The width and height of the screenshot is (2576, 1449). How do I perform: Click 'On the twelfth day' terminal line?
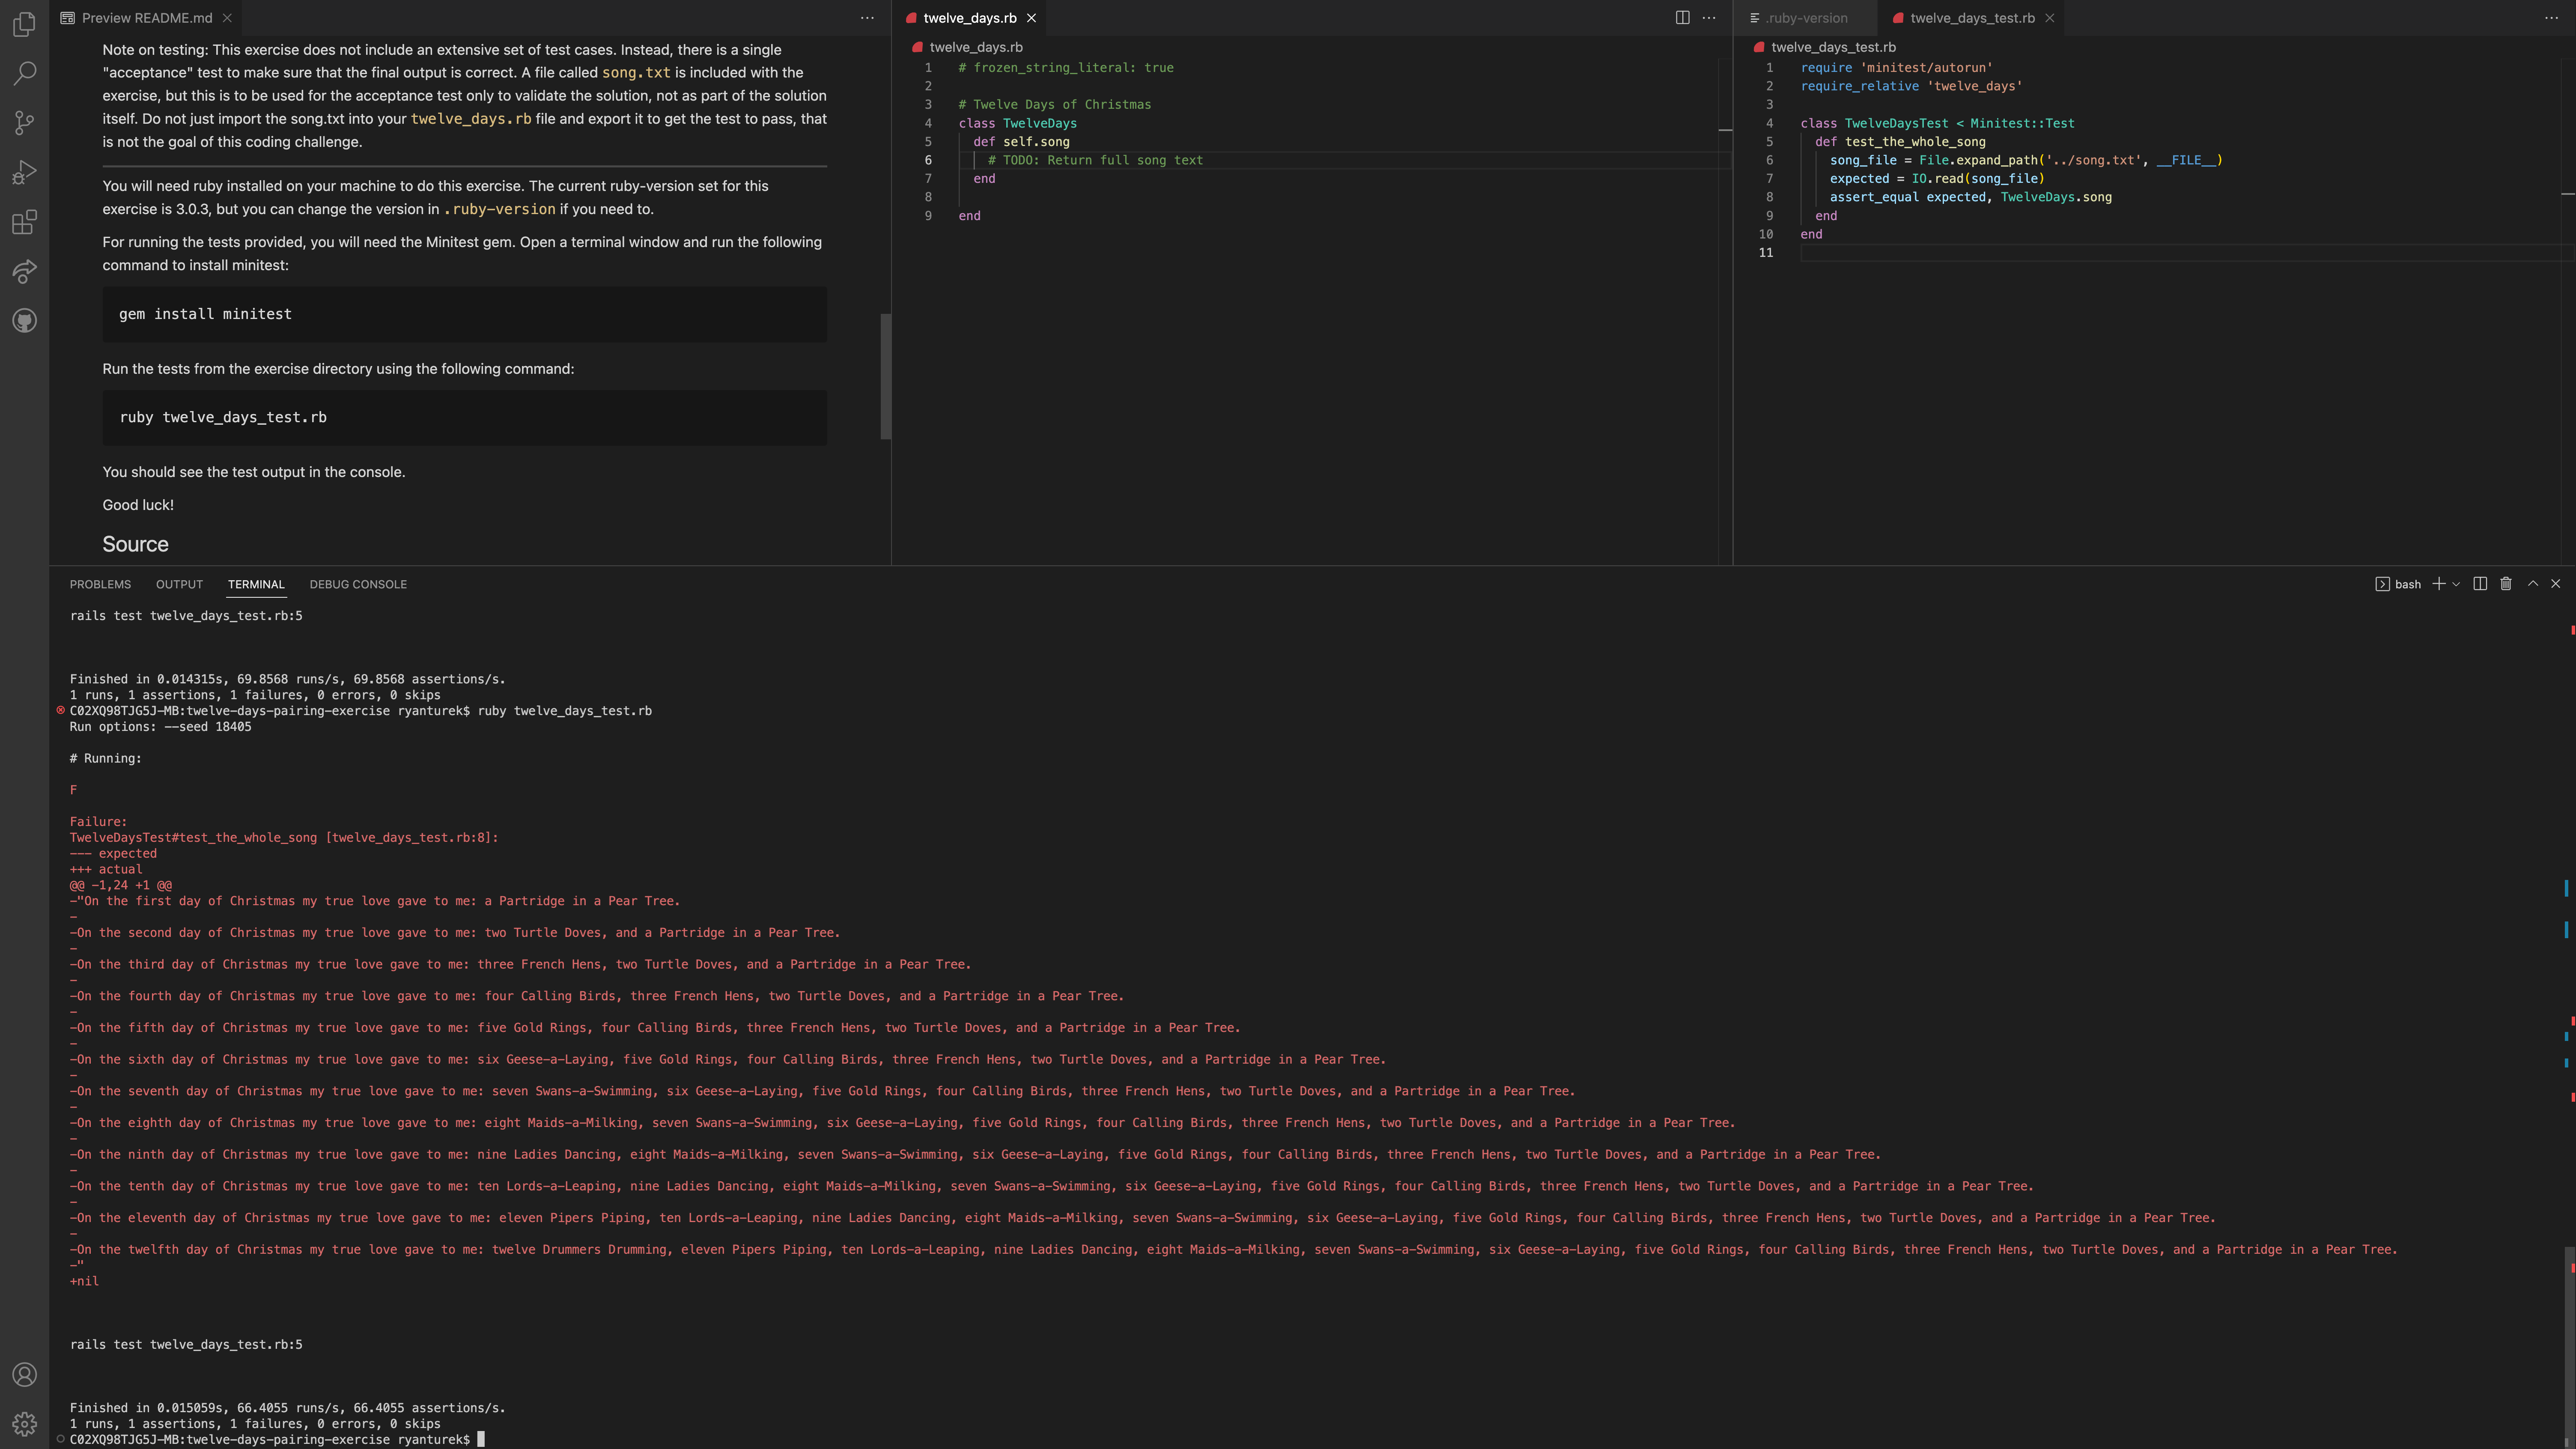pyautogui.click(x=1233, y=1249)
